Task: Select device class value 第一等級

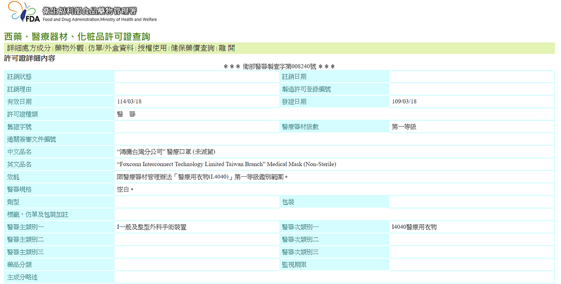Action: click(404, 127)
